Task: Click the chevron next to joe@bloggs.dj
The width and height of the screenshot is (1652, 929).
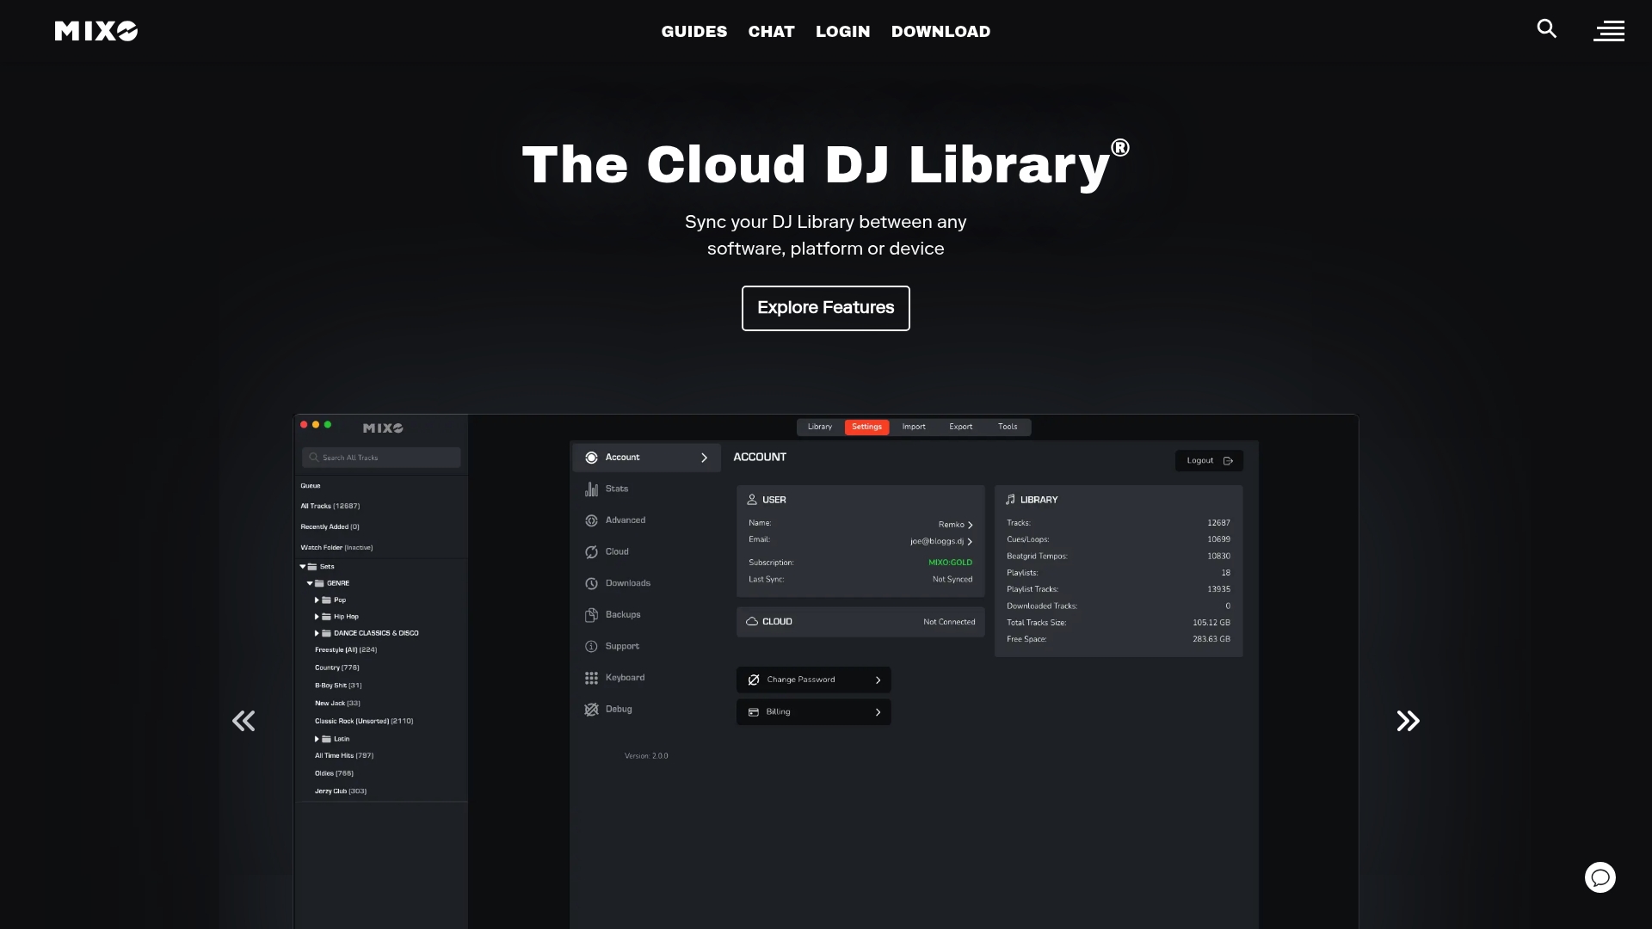Action: click(x=970, y=542)
